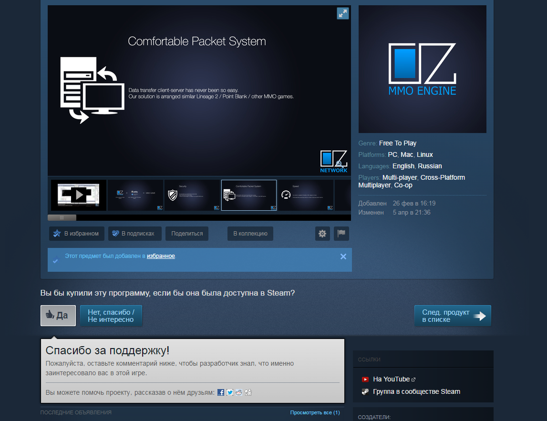
Task: Click the YouTube icon in links
Action: click(x=365, y=380)
